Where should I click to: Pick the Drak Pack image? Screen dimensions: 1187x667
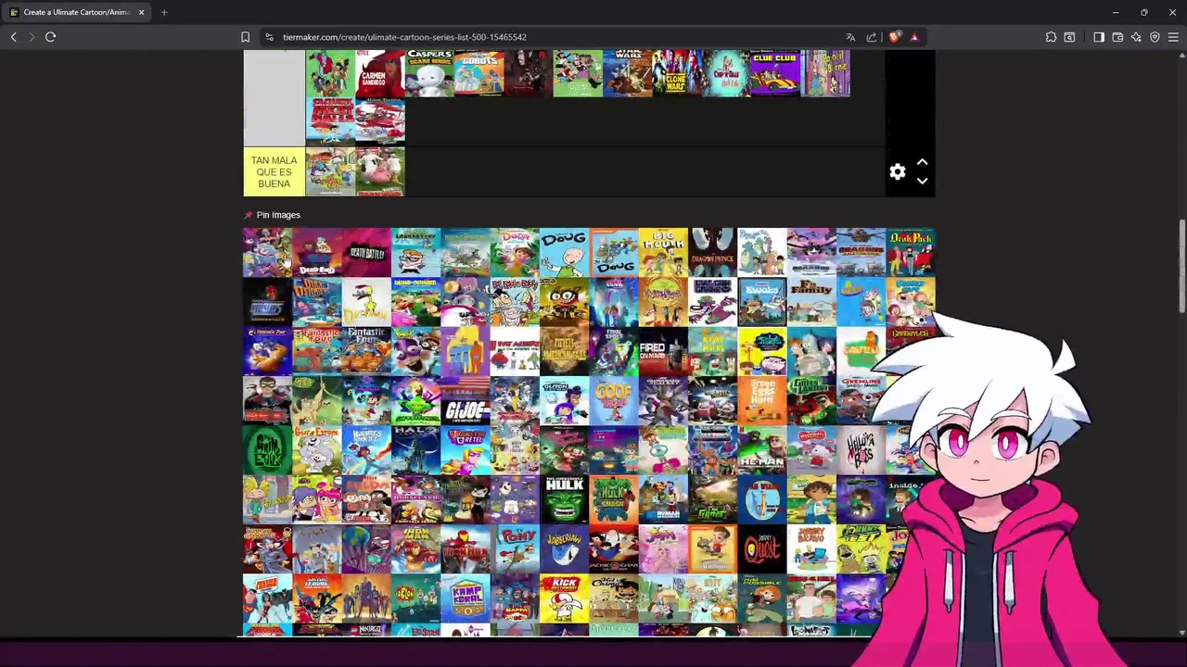(911, 252)
